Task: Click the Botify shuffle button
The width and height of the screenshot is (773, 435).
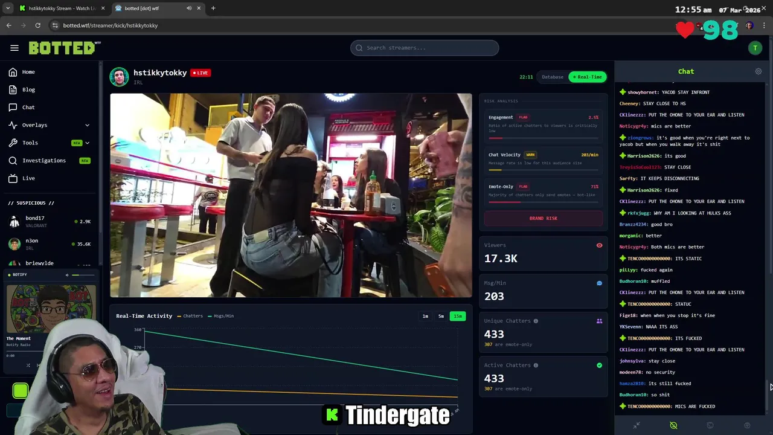Action: pos(28,365)
